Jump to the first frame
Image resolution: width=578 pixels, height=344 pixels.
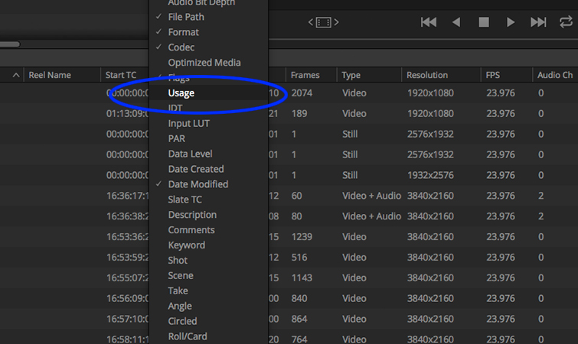[429, 22]
